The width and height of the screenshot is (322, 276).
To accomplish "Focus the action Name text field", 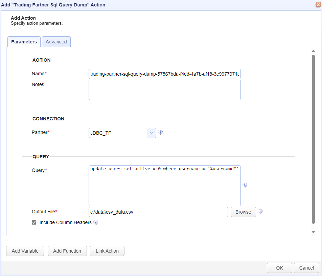I will pos(164,74).
